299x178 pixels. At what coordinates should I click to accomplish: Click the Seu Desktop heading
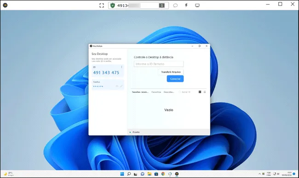99,54
